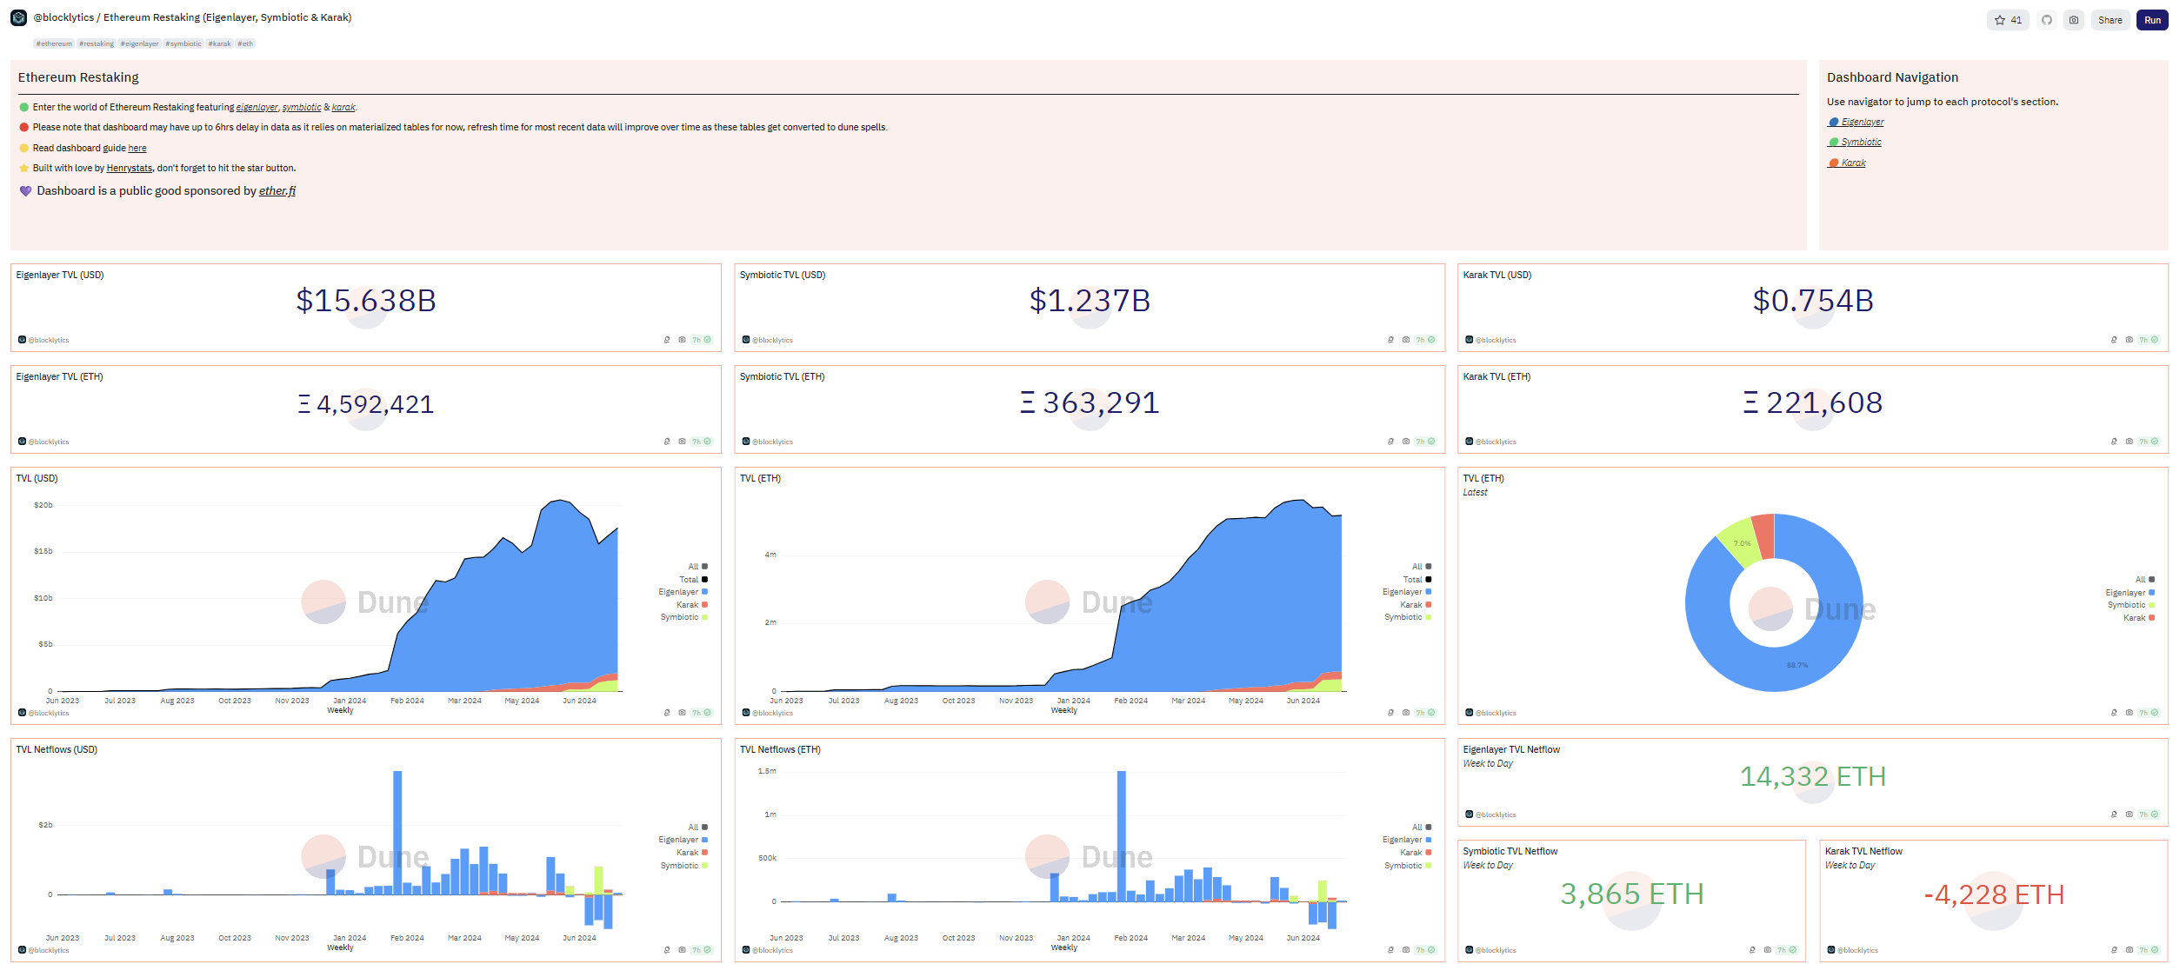2173x964 pixels.
Task: Jump to Karak section in navigation
Action: [1853, 163]
